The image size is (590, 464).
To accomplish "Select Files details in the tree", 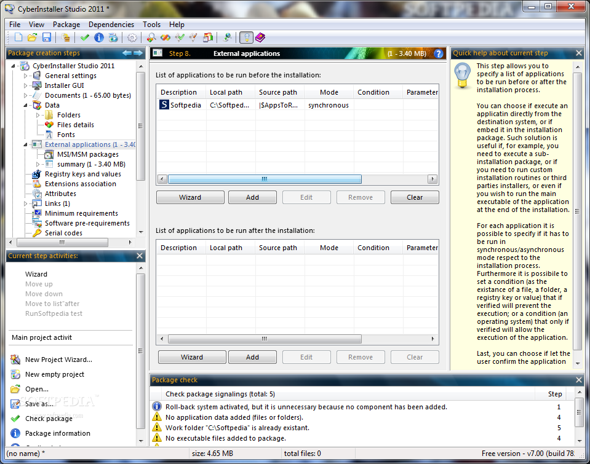I will tap(75, 125).
